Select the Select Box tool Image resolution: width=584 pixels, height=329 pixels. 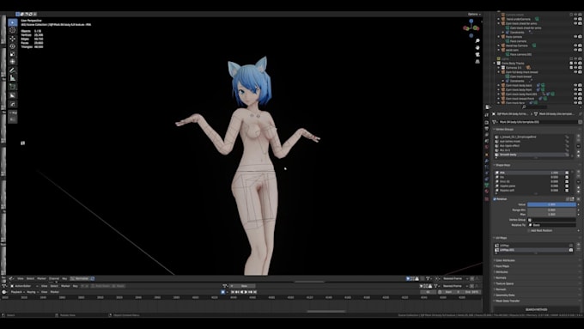pyautogui.click(x=12, y=22)
